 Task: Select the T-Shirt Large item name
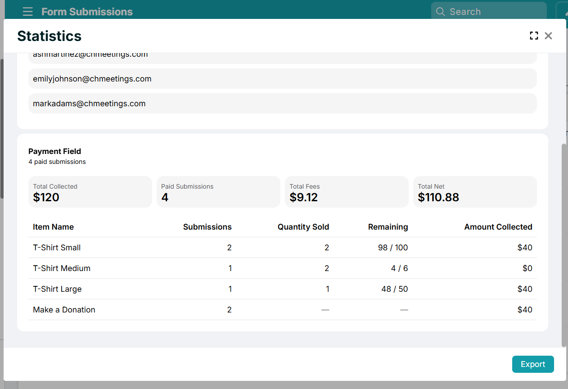[x=57, y=289]
